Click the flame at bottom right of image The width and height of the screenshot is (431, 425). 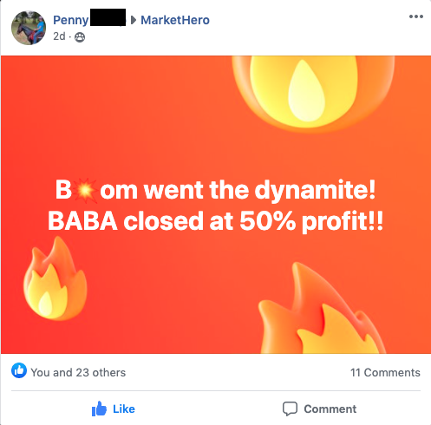coord(322,309)
